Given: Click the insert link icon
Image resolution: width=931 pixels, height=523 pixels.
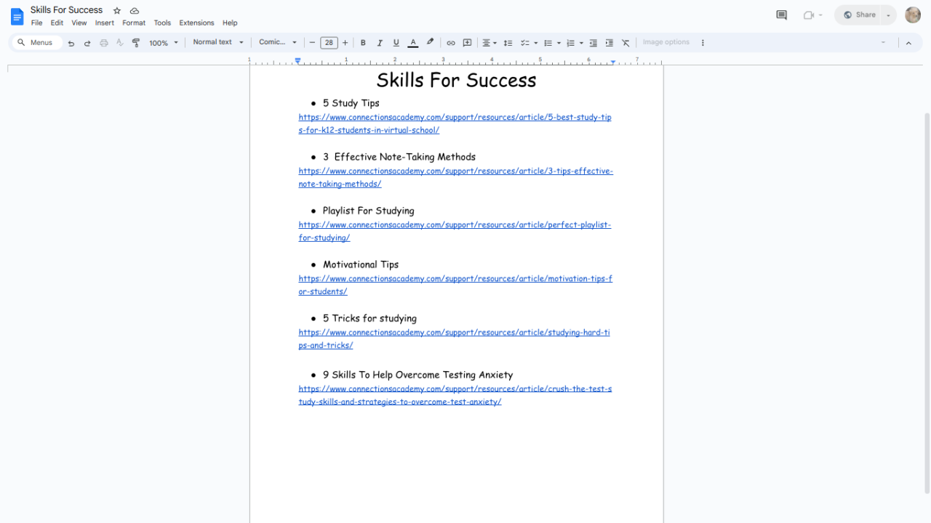Looking at the screenshot, I should (x=451, y=43).
